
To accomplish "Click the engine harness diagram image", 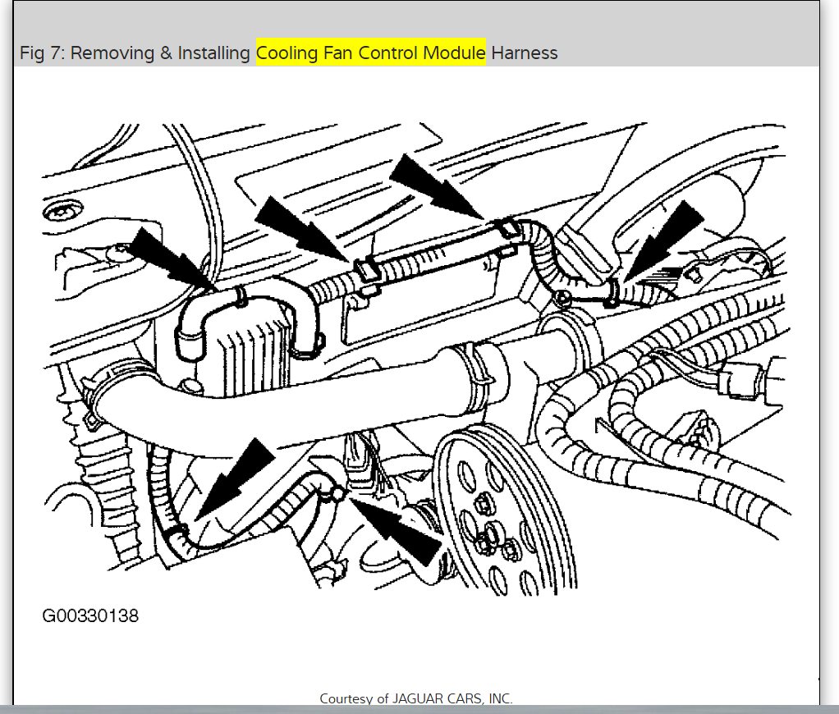I will (x=416, y=359).
